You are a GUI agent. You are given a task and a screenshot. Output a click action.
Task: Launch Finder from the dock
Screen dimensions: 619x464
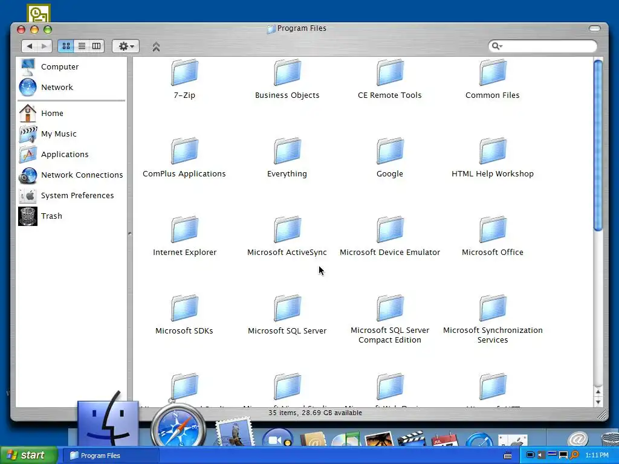click(x=108, y=419)
